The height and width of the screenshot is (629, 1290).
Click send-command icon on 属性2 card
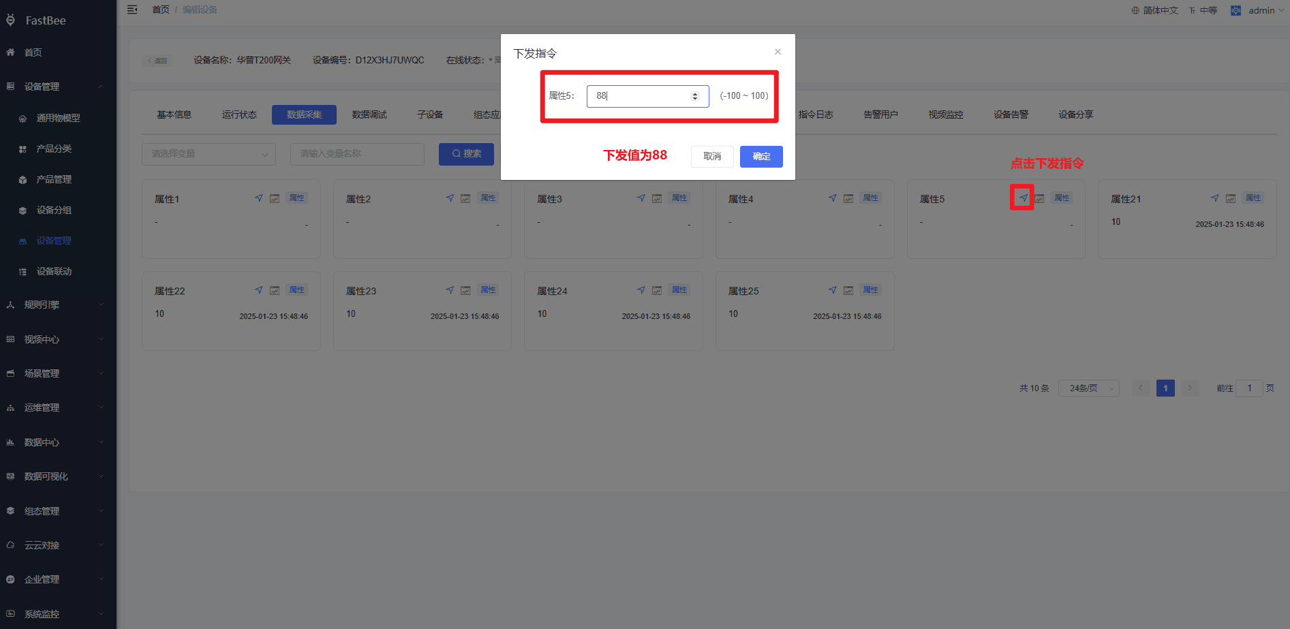(450, 198)
